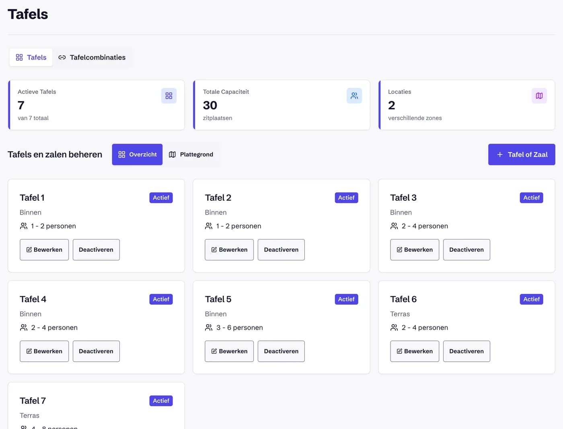Switch to the Tafelcombinaties tab
The width and height of the screenshot is (563, 429).
pos(92,58)
